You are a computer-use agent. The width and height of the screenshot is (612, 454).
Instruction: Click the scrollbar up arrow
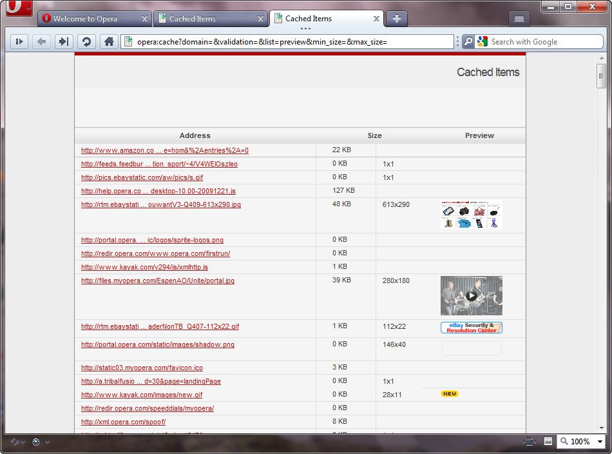602,58
